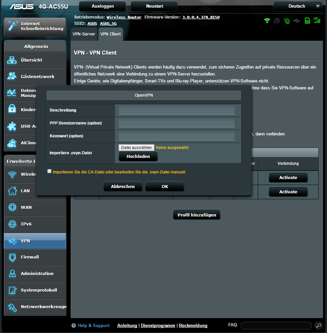Click the guest network users status icon
Screen dimensions: 327x333
pos(277,21)
